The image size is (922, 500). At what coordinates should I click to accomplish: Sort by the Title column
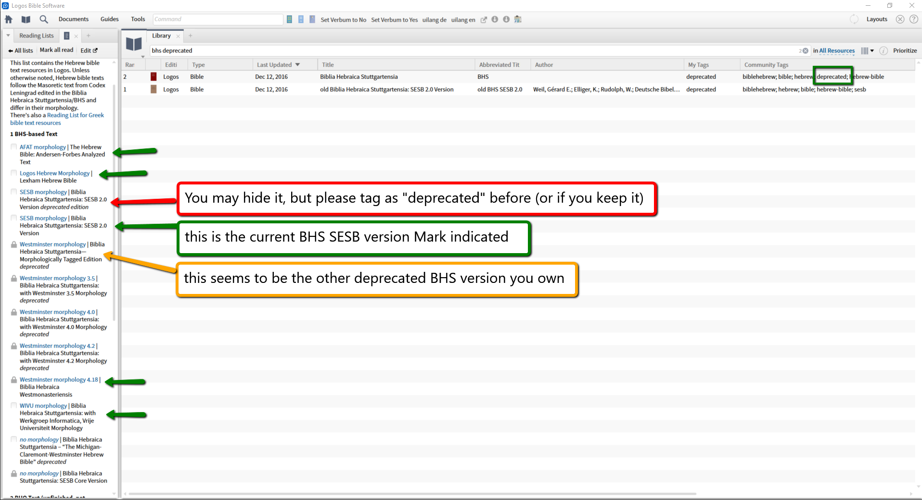click(397, 65)
